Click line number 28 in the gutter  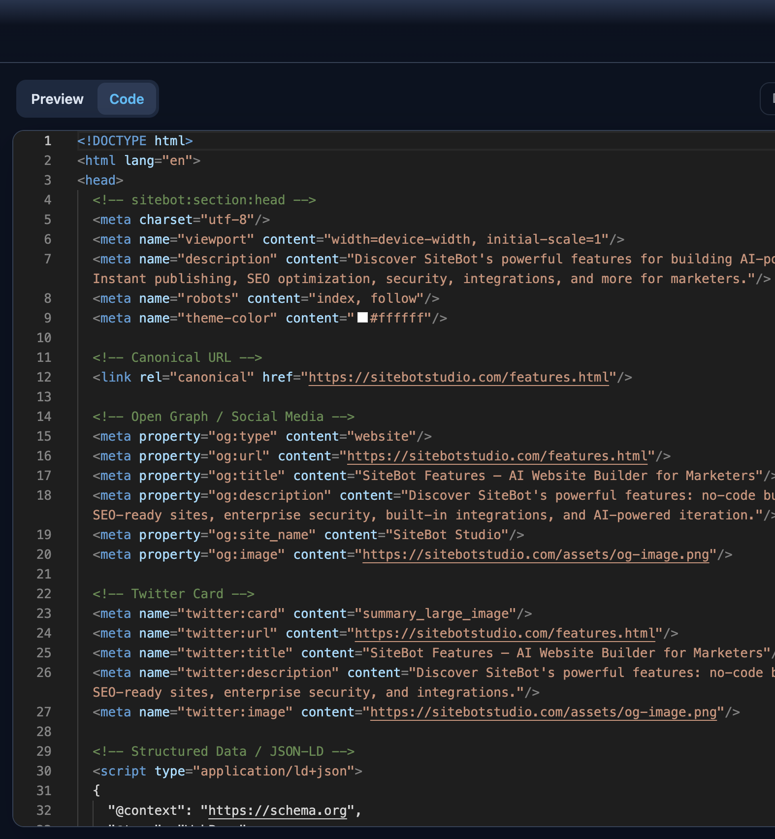tap(44, 732)
